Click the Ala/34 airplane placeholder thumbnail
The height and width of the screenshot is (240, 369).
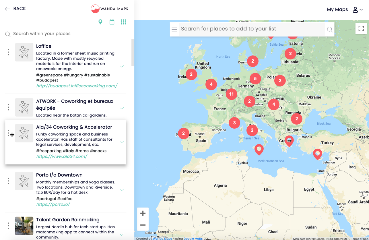click(x=24, y=133)
